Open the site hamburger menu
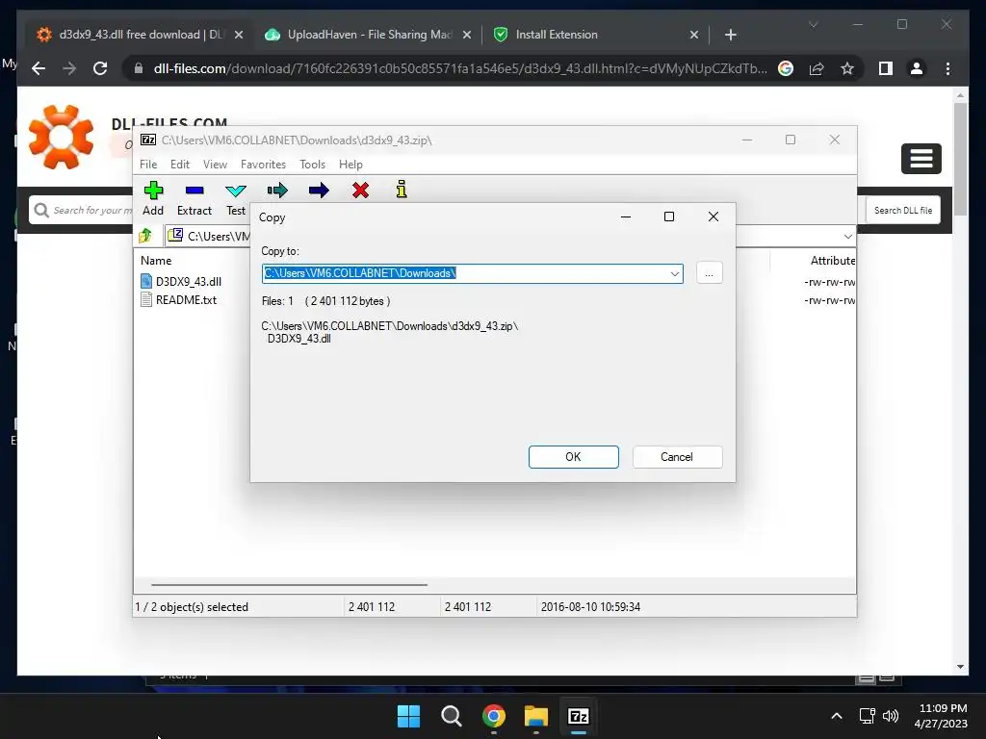This screenshot has height=739, width=986. pos(921,159)
